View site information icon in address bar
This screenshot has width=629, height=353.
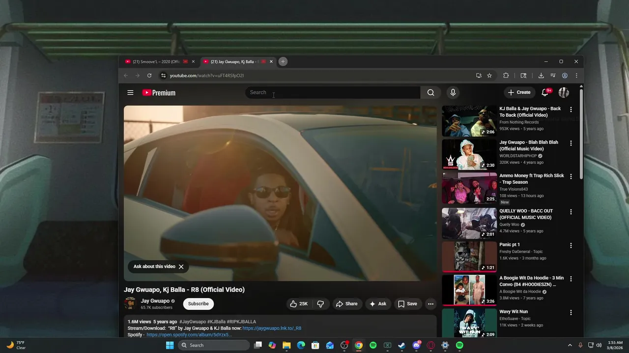tap(163, 76)
